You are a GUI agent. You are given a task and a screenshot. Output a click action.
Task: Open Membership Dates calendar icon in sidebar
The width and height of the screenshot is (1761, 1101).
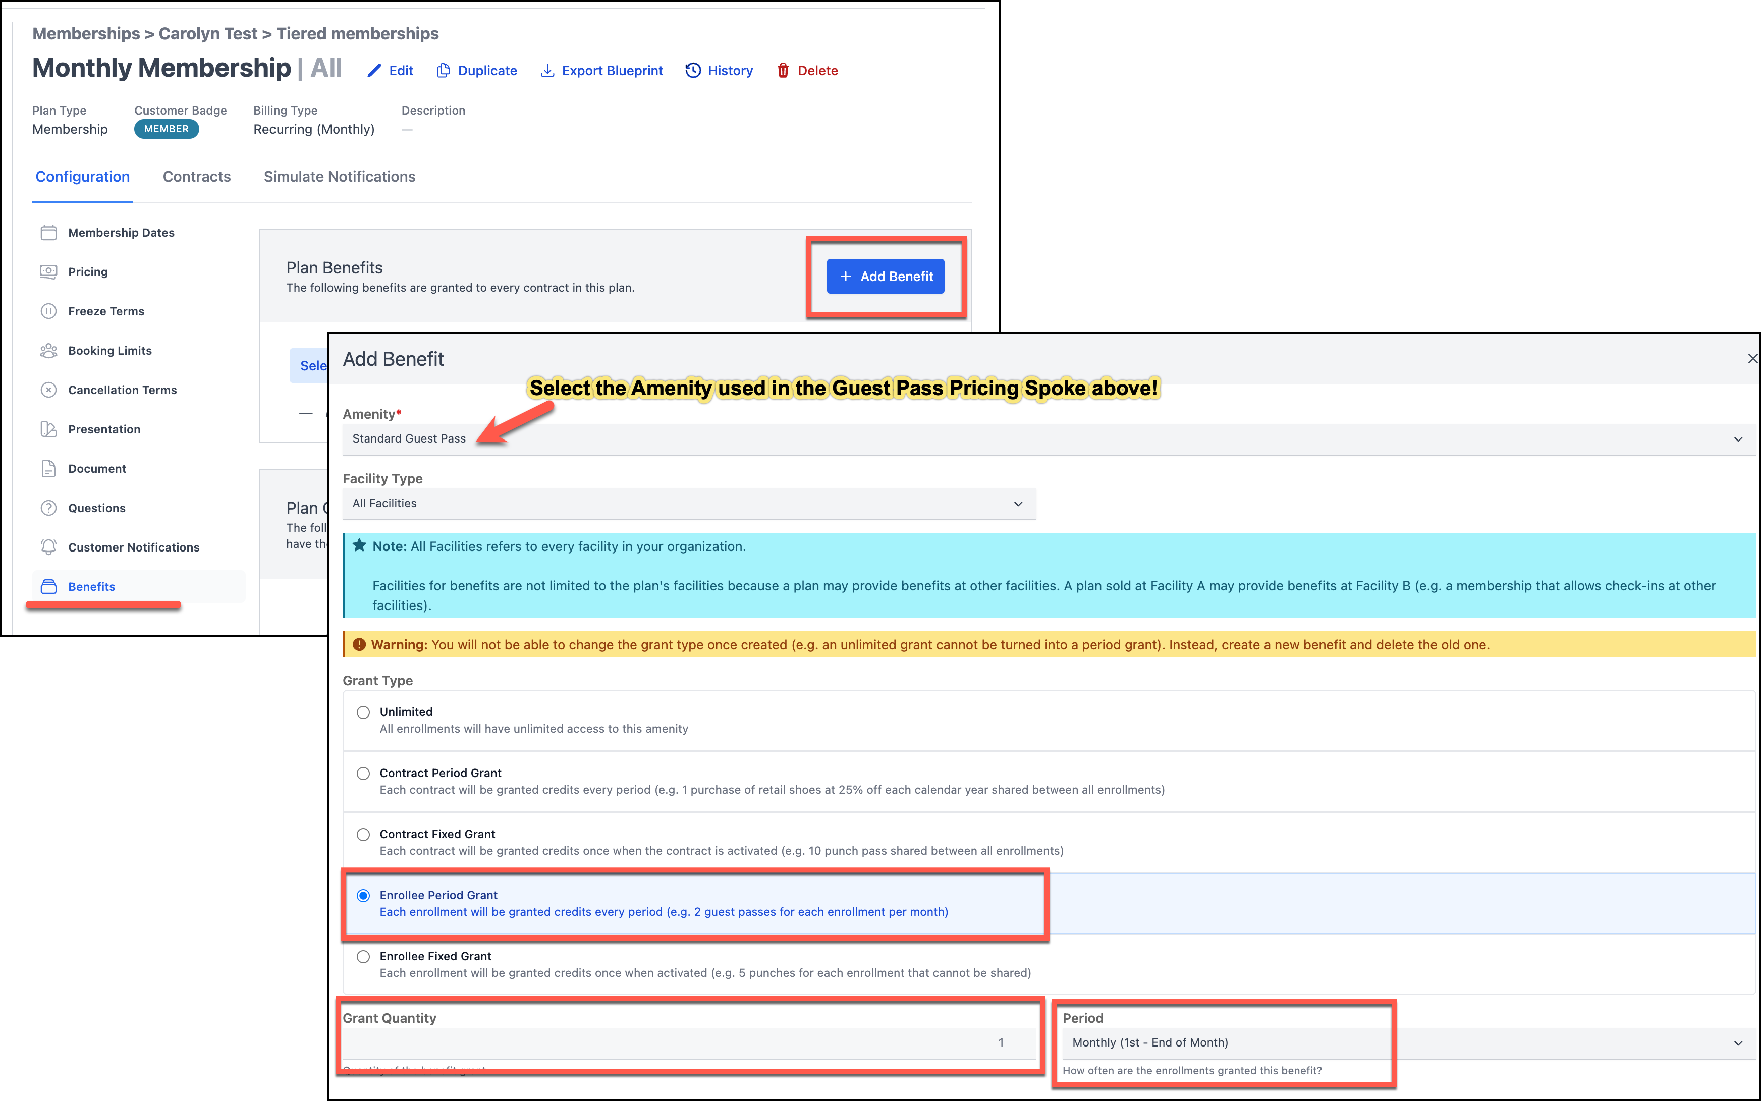[x=48, y=232]
